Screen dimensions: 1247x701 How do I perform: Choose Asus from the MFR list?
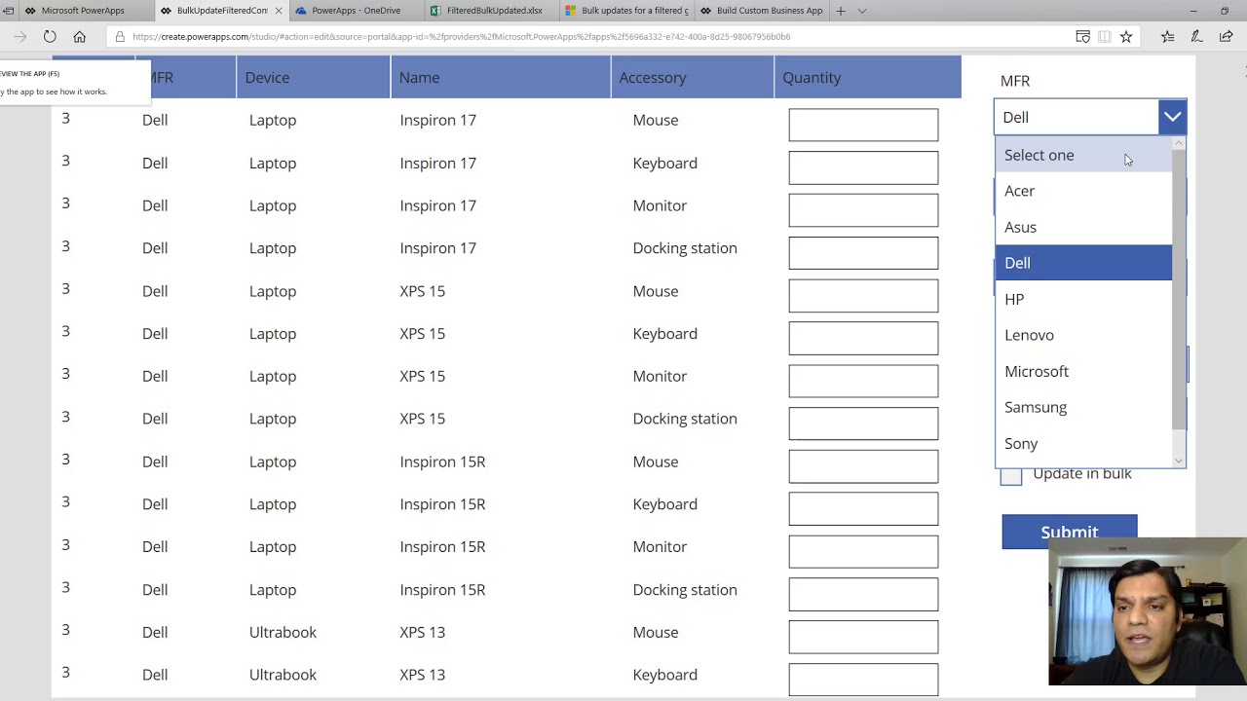click(1083, 227)
